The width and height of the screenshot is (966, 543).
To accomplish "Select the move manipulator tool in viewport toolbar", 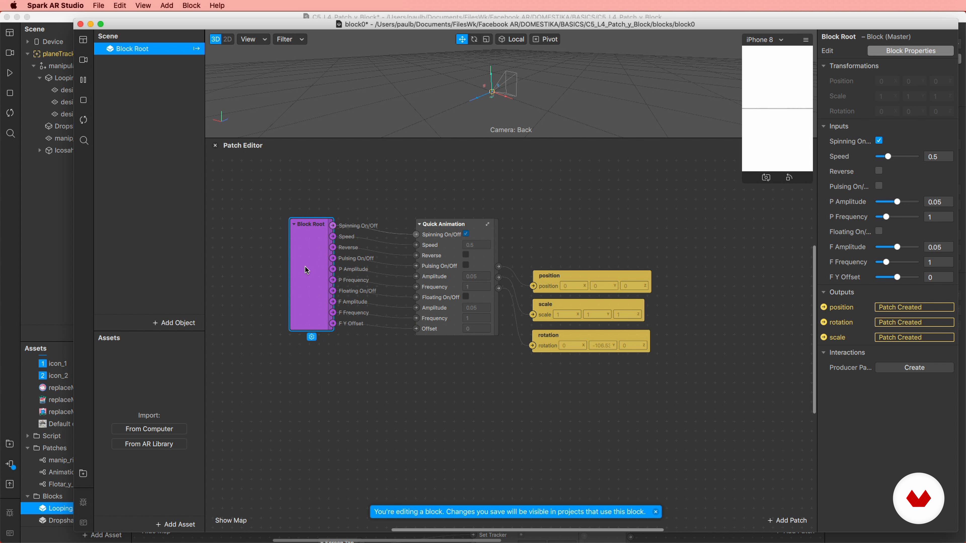I will (x=462, y=39).
